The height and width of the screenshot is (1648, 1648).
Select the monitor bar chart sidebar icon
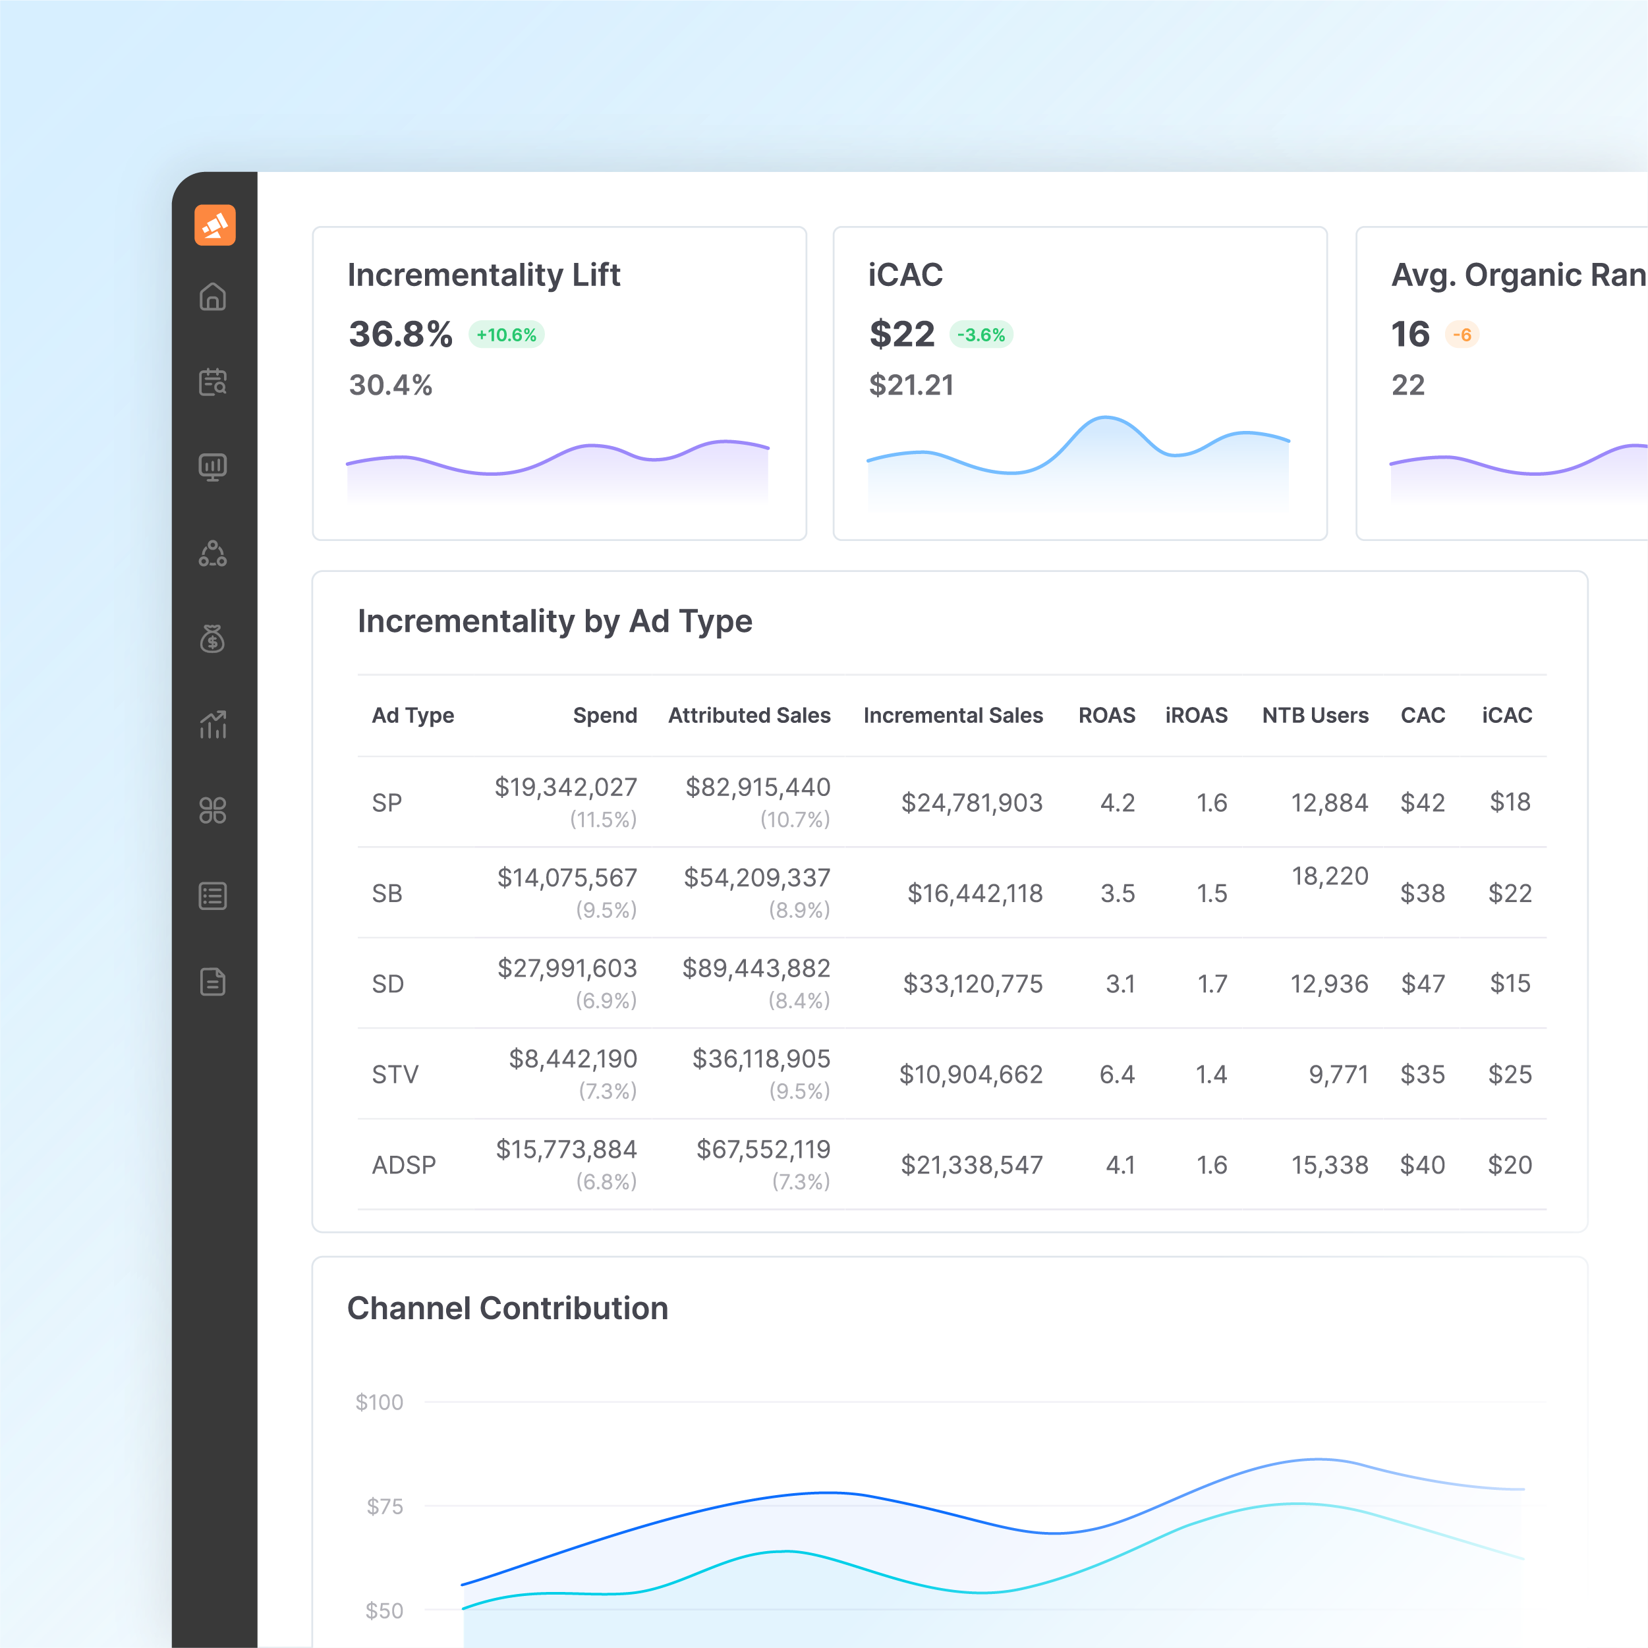coord(212,467)
